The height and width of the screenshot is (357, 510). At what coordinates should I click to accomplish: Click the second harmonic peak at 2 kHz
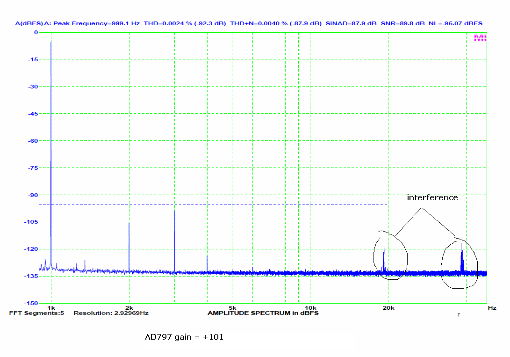129,248
